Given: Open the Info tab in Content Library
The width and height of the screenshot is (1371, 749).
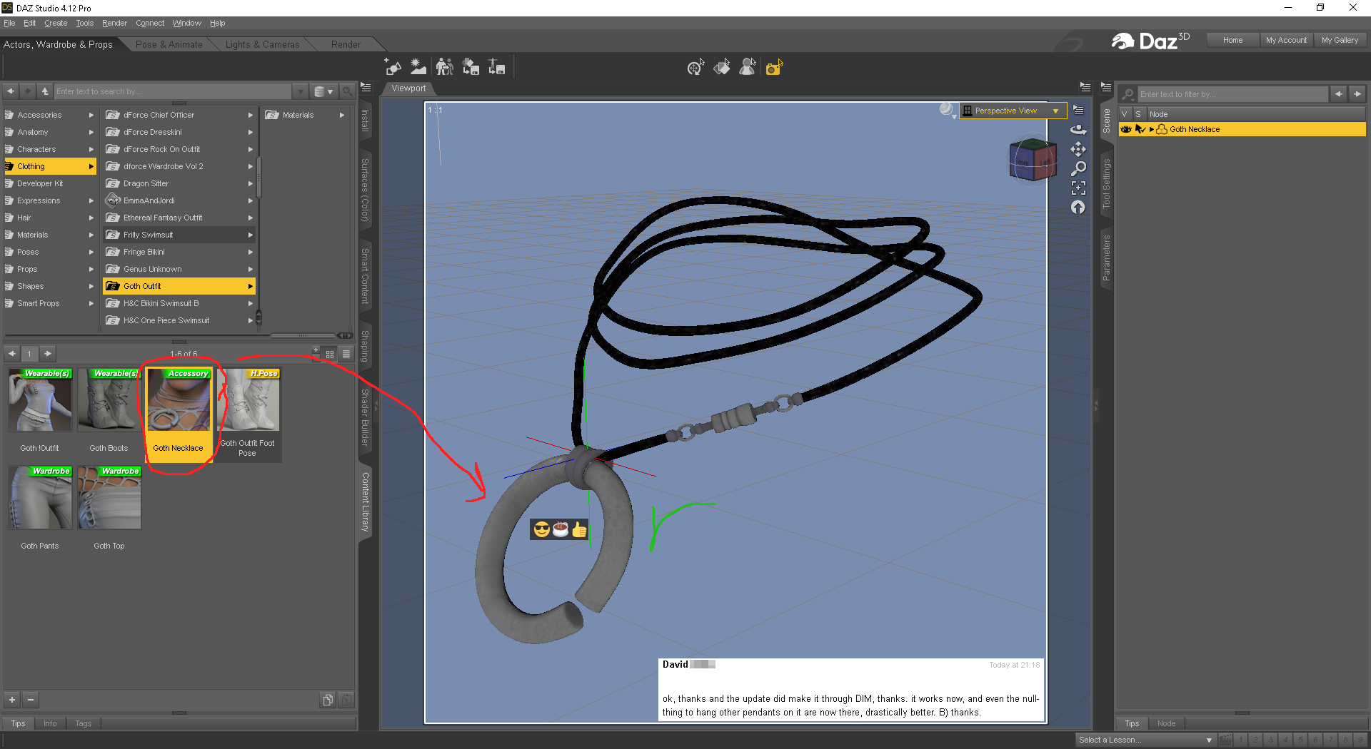Looking at the screenshot, I should [50, 723].
